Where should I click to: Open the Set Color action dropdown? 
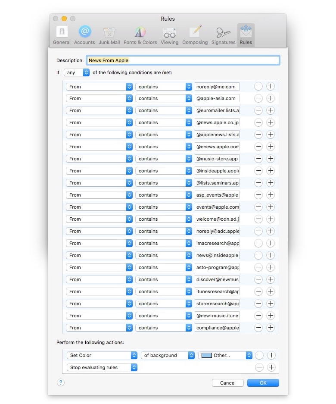(x=102, y=355)
